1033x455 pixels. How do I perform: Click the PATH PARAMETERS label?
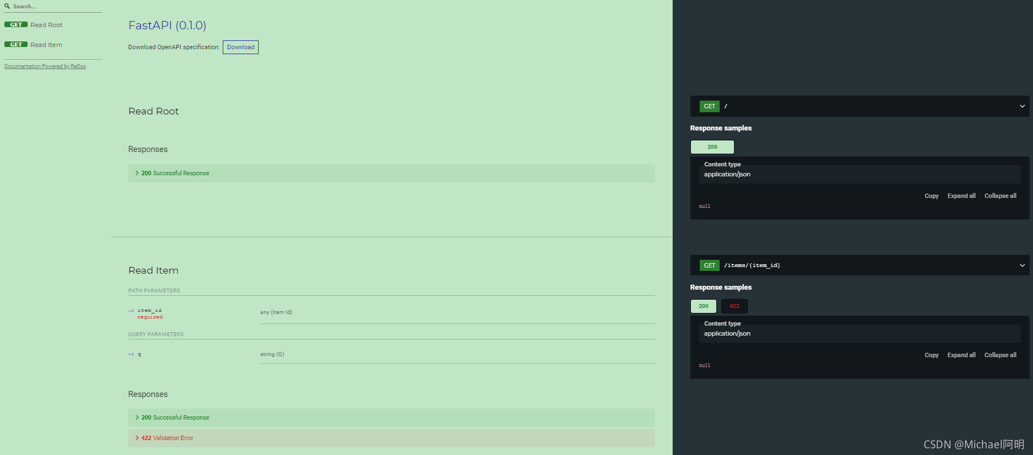coord(154,291)
